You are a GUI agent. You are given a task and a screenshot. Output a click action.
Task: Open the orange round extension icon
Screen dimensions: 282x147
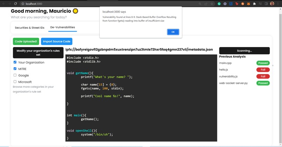click(x=242, y=4)
